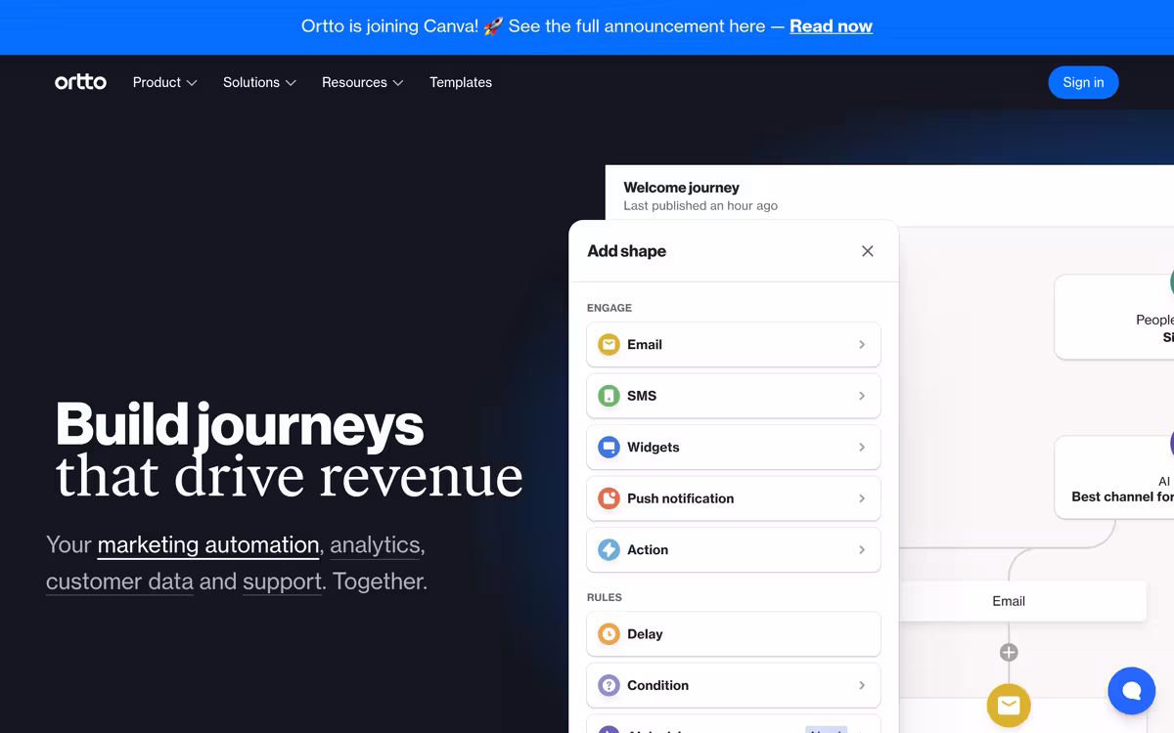Screen dimensions: 1174x733
Task: Click the Sign in button
Action: (x=1083, y=82)
